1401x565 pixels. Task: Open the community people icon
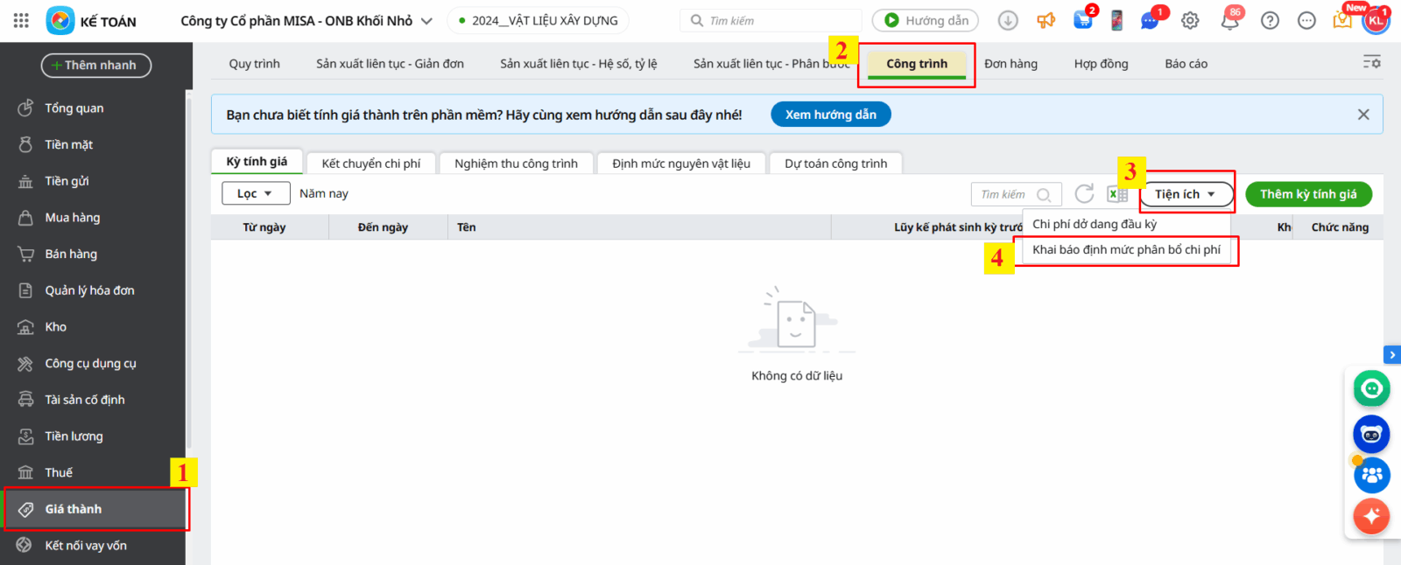[x=1371, y=475]
